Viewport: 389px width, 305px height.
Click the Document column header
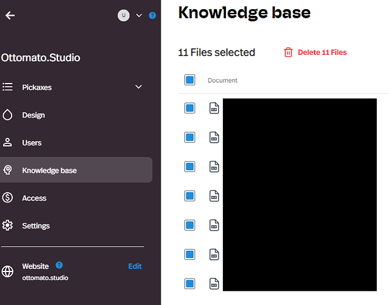222,81
